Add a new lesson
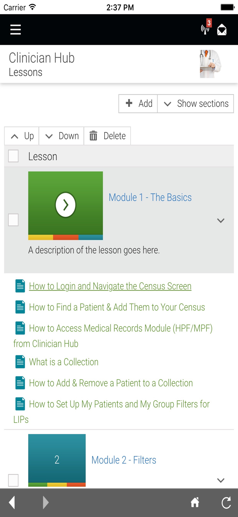This screenshot has height=517, width=238. click(x=137, y=103)
